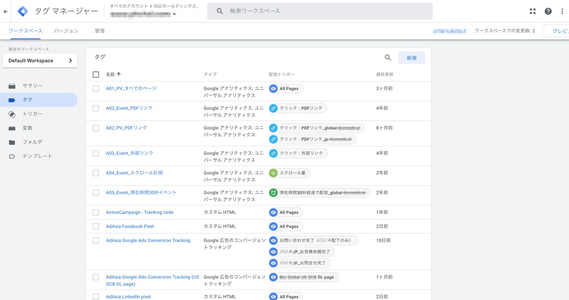The image size is (569, 300).
Task: Click the フォルダ sidebar icon
Action: click(12, 142)
